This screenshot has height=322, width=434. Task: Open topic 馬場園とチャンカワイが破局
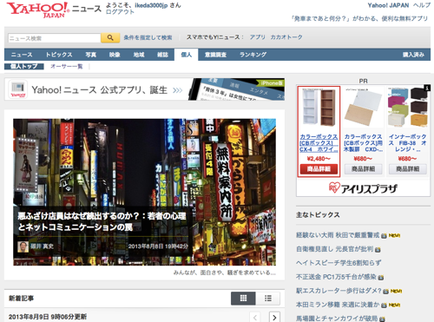[x=337, y=319]
